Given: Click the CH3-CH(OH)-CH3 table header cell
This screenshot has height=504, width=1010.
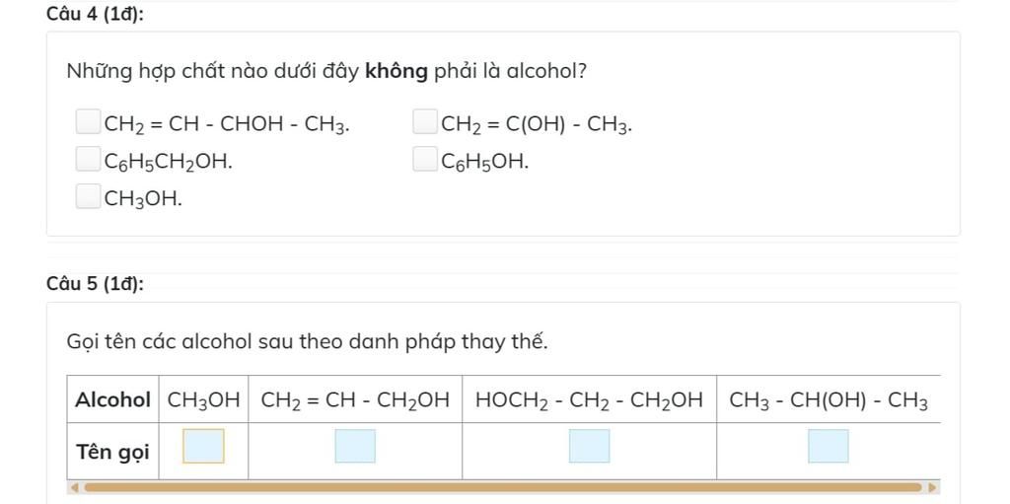Looking at the screenshot, I should pyautogui.click(x=829, y=399).
